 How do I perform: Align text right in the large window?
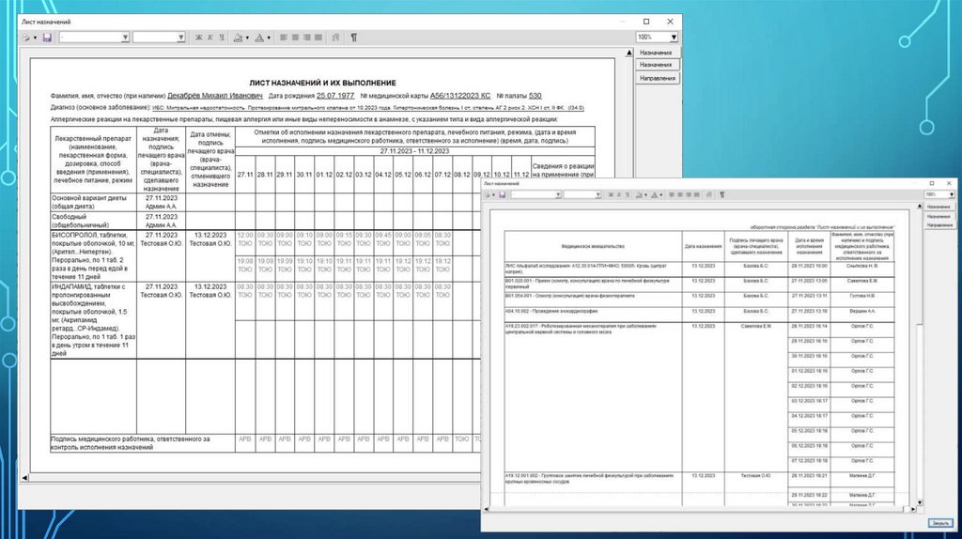click(307, 38)
